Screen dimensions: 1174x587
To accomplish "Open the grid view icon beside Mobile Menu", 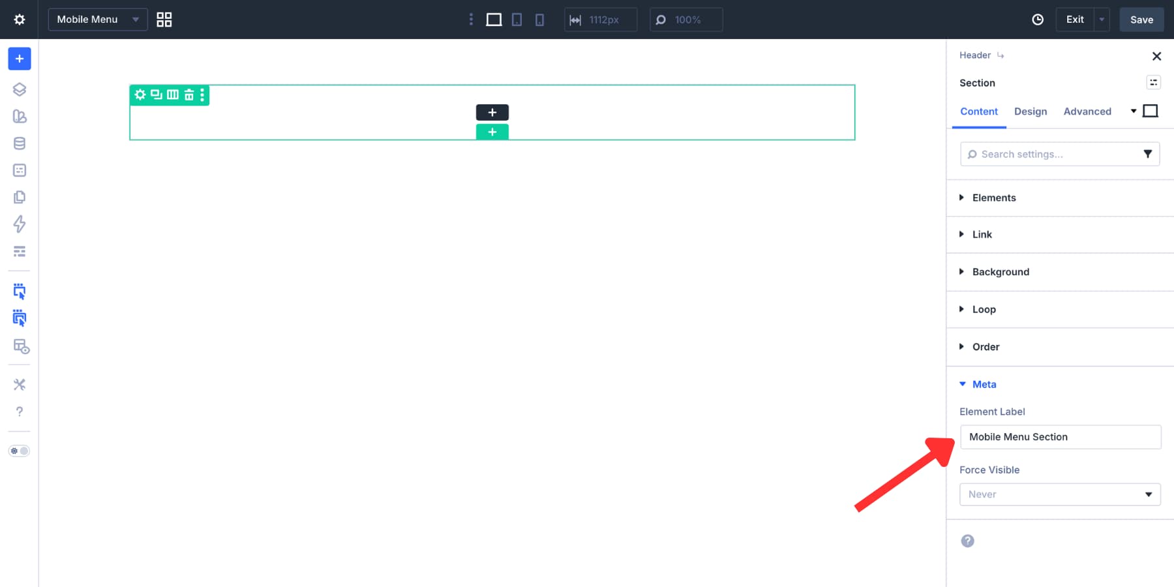I will pos(164,20).
